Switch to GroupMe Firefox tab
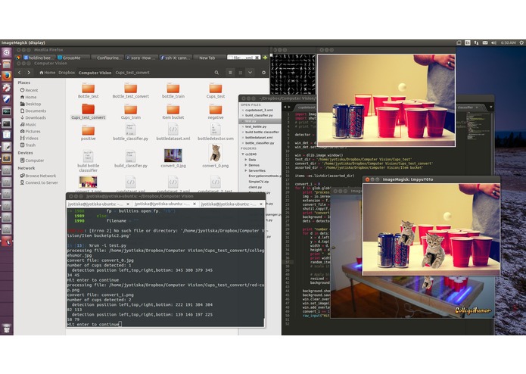The height and width of the screenshot is (374, 526). point(73,58)
